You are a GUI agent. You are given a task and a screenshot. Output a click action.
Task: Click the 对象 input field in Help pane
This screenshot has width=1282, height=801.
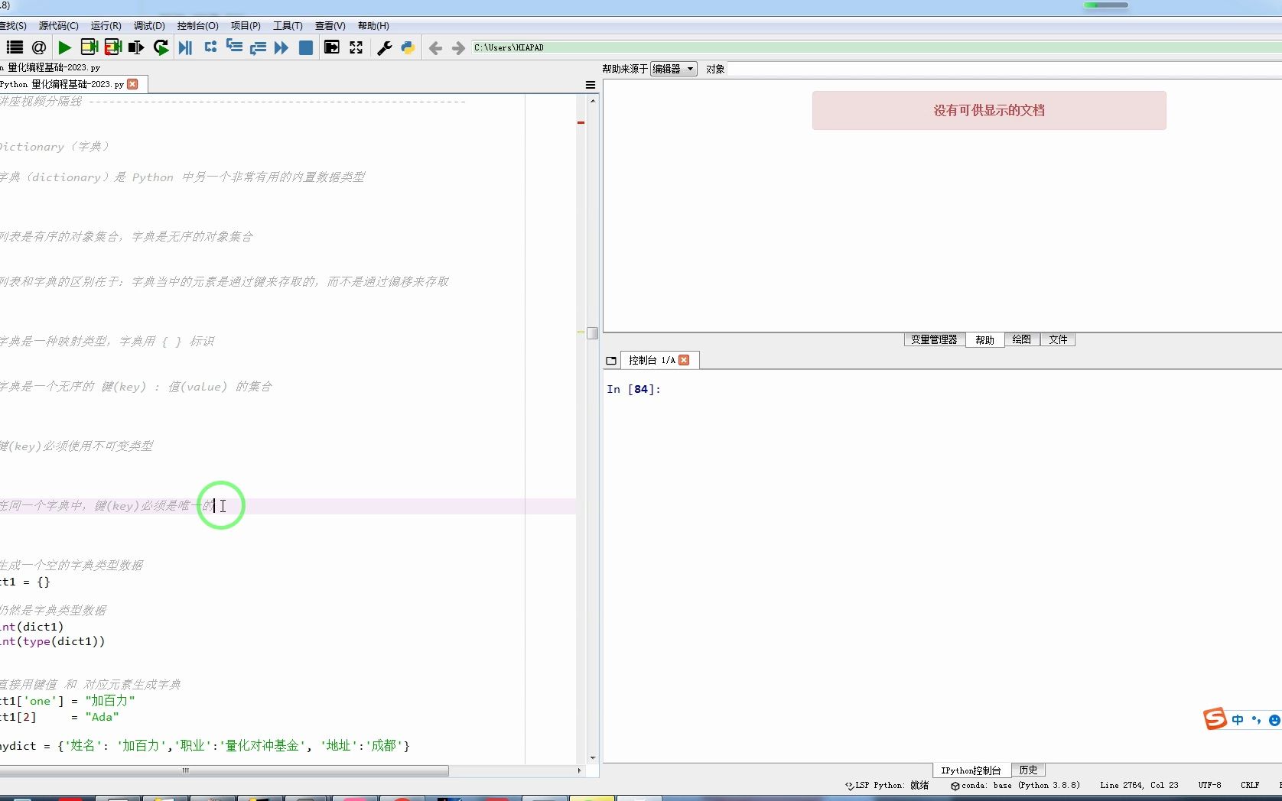[1004, 69]
